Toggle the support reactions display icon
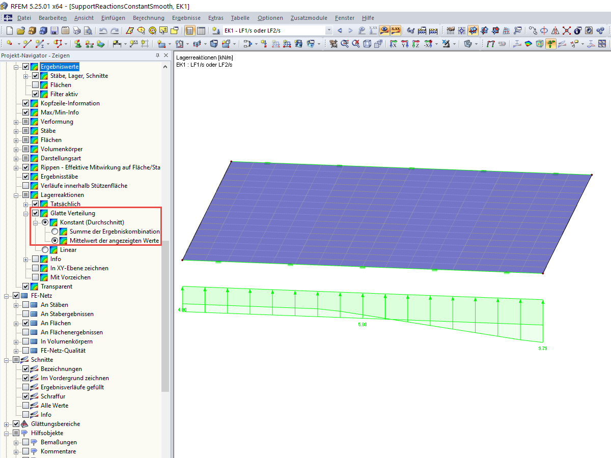 click(550, 44)
